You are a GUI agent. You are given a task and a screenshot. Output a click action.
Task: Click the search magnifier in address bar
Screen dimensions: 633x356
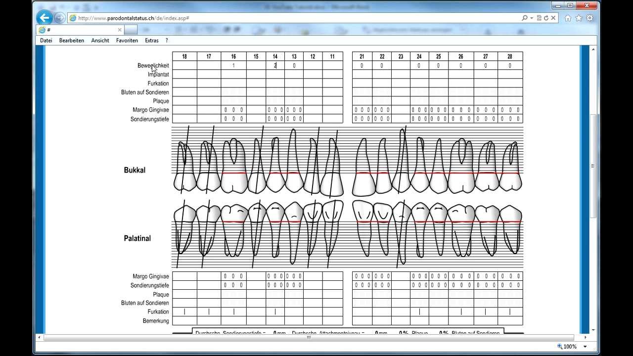point(524,18)
